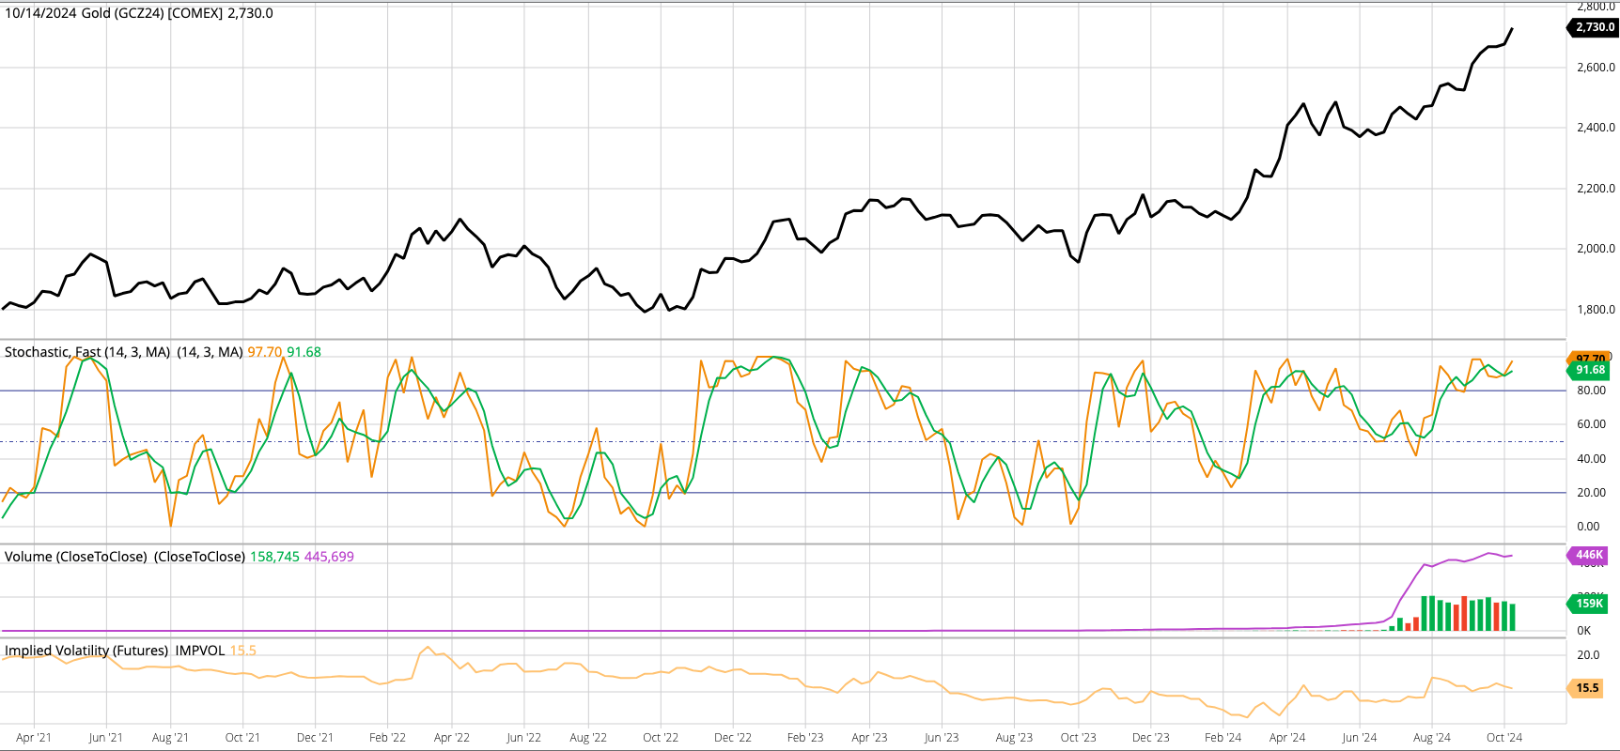The image size is (1620, 751).
Task: Click the 2,000.0 price axis label
Action: [1596, 249]
